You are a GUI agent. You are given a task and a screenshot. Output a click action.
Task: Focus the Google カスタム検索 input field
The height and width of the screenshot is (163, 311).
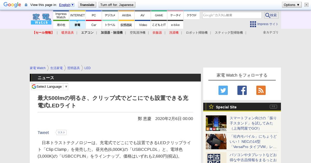[x=232, y=15]
